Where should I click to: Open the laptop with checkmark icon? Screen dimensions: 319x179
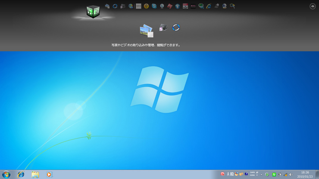(163, 28)
